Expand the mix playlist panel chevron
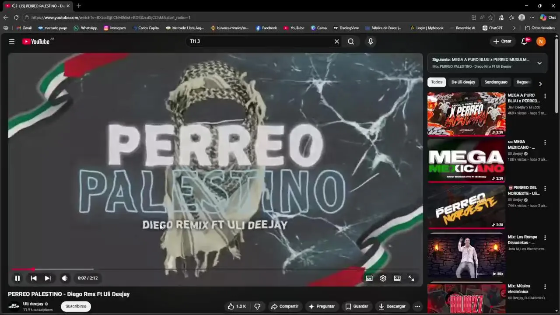 click(x=539, y=63)
